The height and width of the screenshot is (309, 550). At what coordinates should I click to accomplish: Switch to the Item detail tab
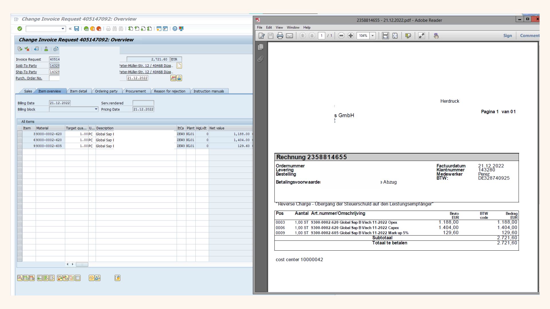(78, 91)
